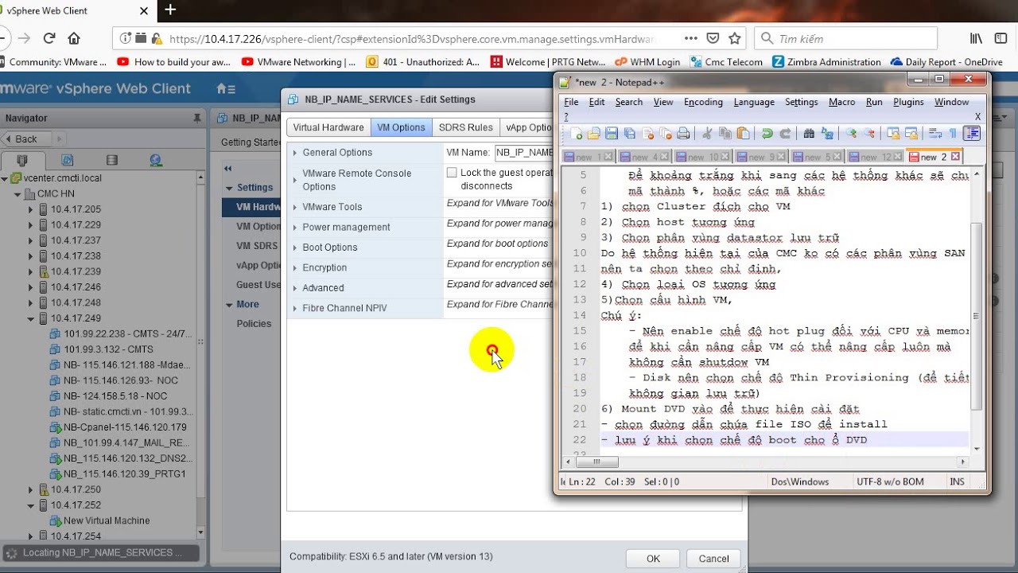The height and width of the screenshot is (573, 1018).
Task: Toggle Word wrap icon in Notepad++
Action: pos(935,134)
